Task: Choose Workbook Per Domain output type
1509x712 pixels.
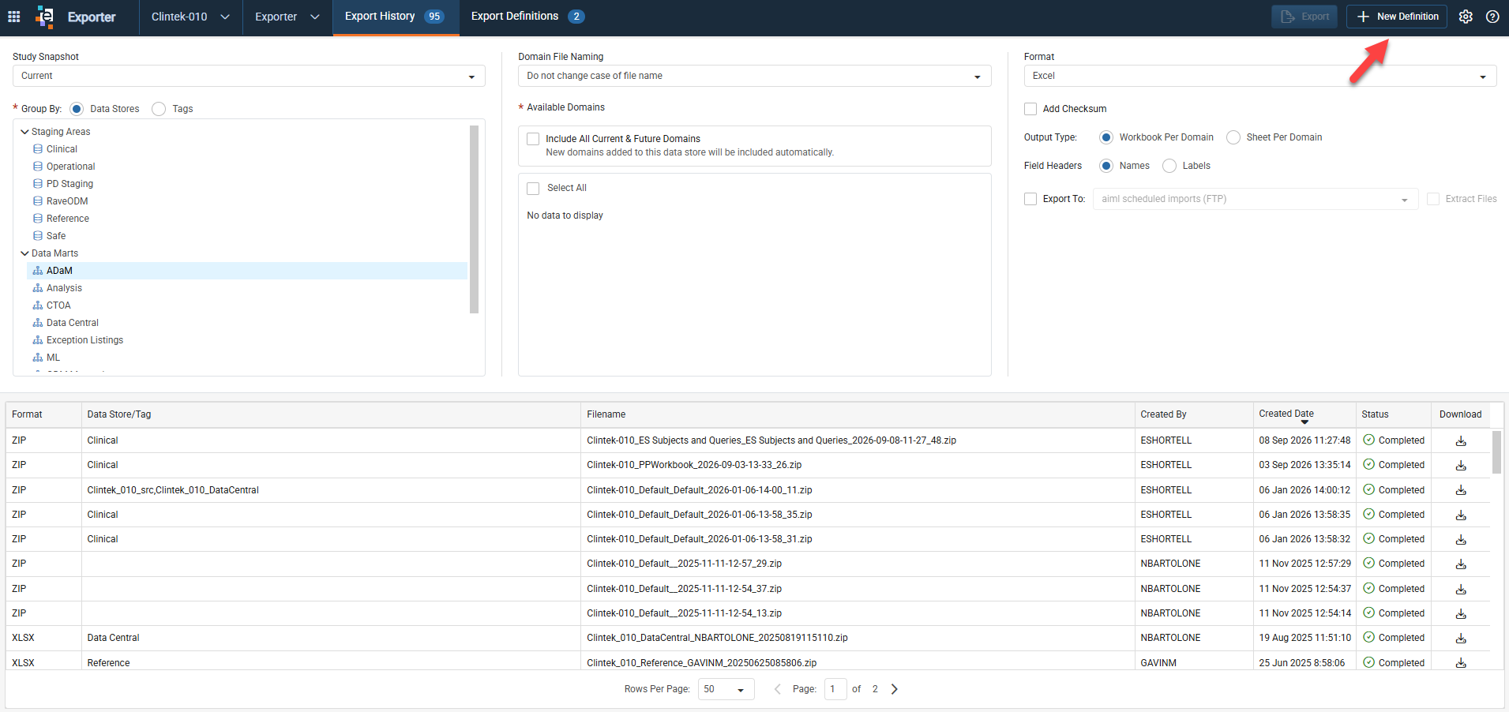Action: (x=1106, y=137)
